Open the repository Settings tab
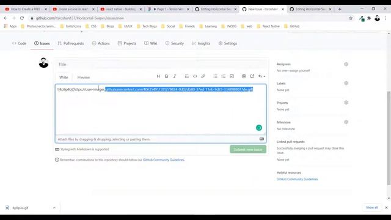The image size is (391, 220). [228, 43]
